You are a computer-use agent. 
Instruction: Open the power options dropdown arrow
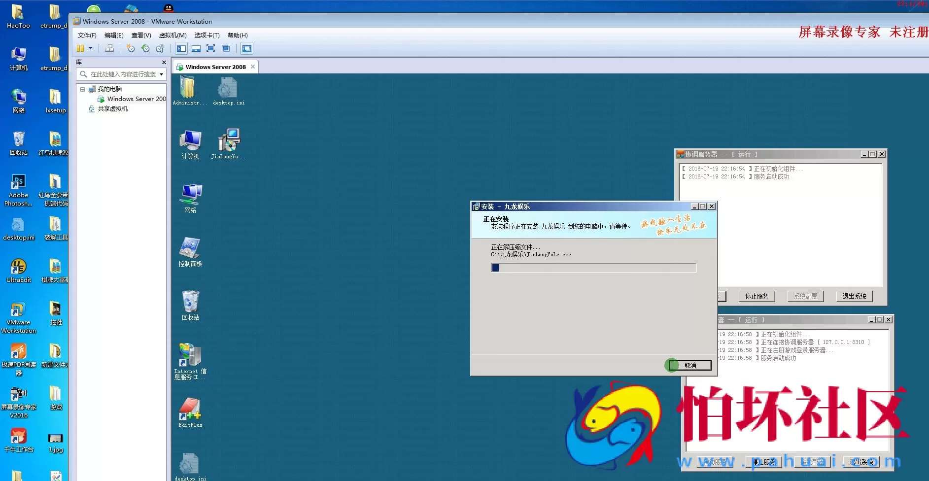(90, 48)
